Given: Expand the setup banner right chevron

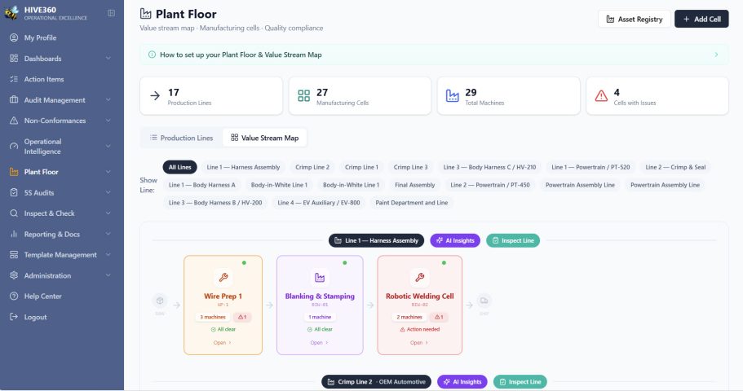Looking at the screenshot, I should tap(716, 55).
